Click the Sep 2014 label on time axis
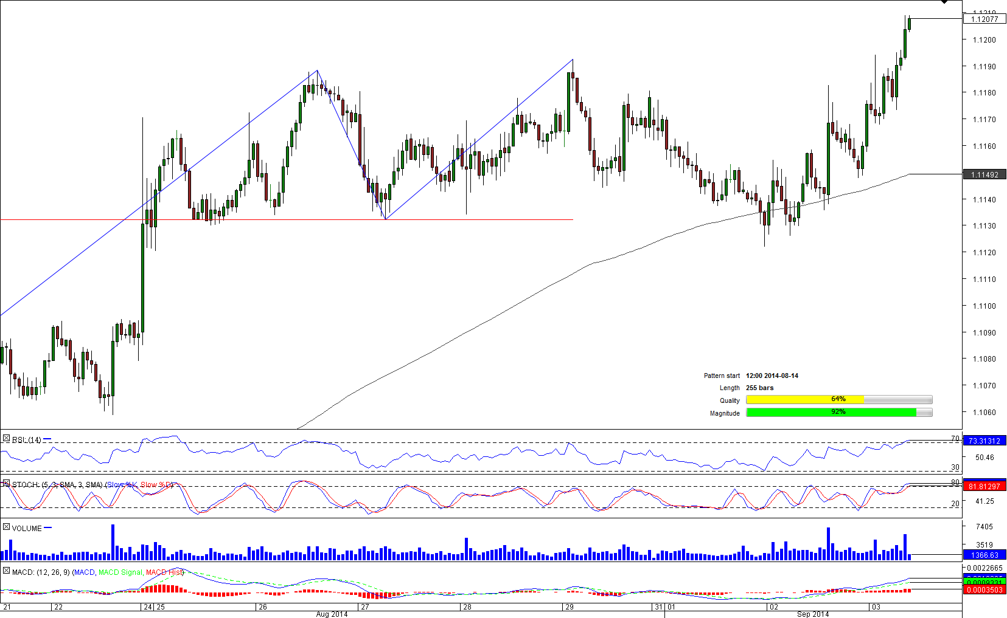Screen dimensions: 1007x618 813,614
